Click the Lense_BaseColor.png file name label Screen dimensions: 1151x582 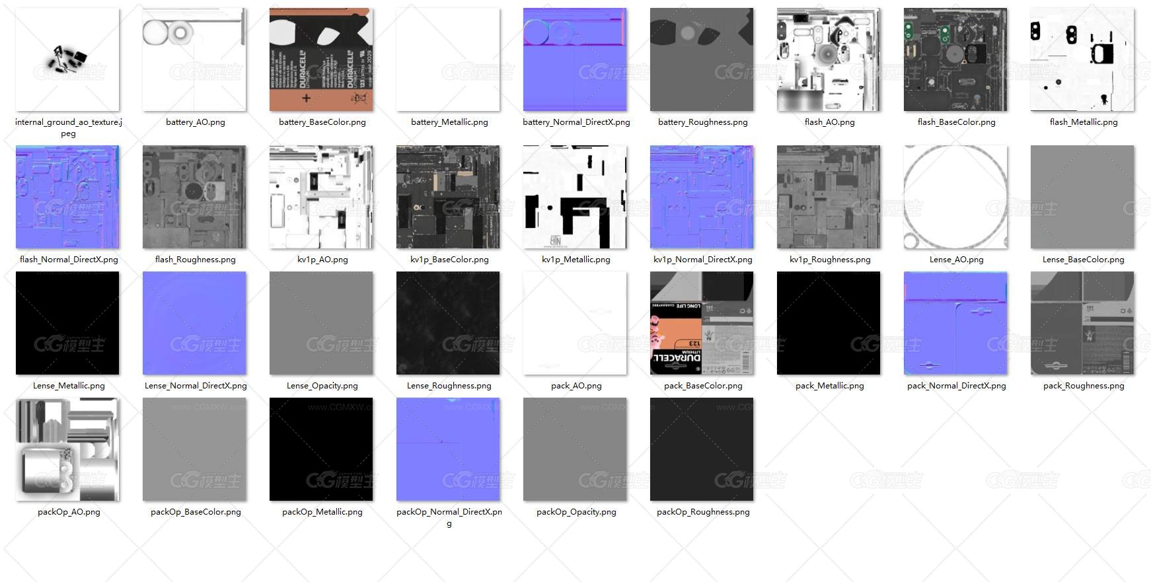(x=1084, y=260)
